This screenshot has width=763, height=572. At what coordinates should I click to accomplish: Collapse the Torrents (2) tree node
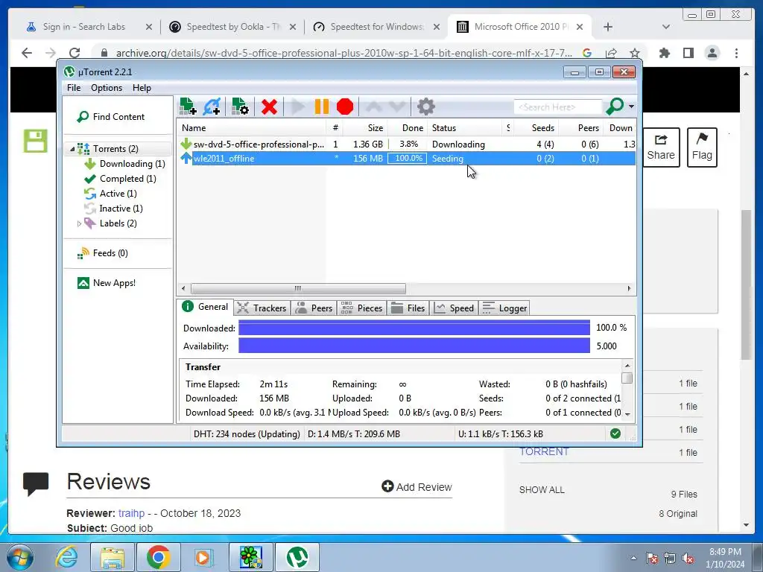(72, 149)
